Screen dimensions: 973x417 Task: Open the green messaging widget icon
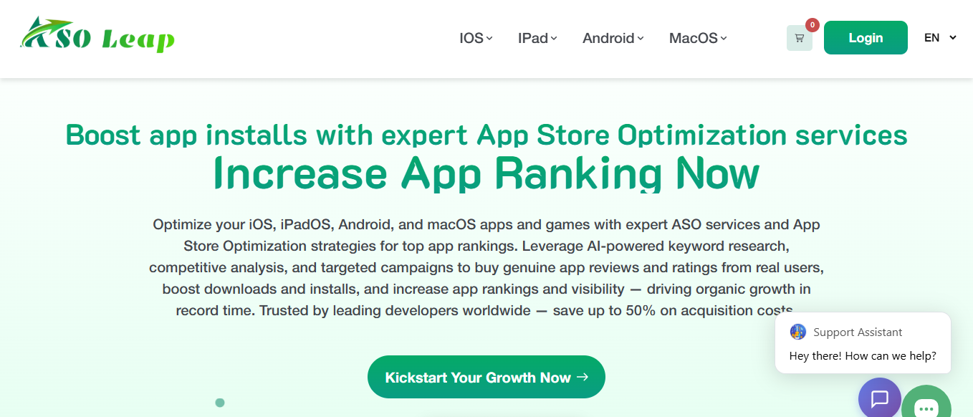(x=926, y=403)
